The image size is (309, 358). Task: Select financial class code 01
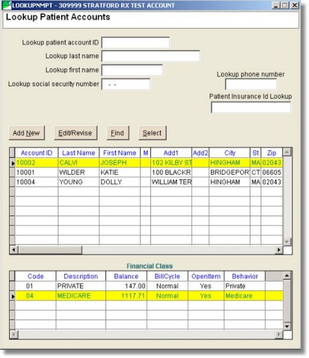(36, 286)
